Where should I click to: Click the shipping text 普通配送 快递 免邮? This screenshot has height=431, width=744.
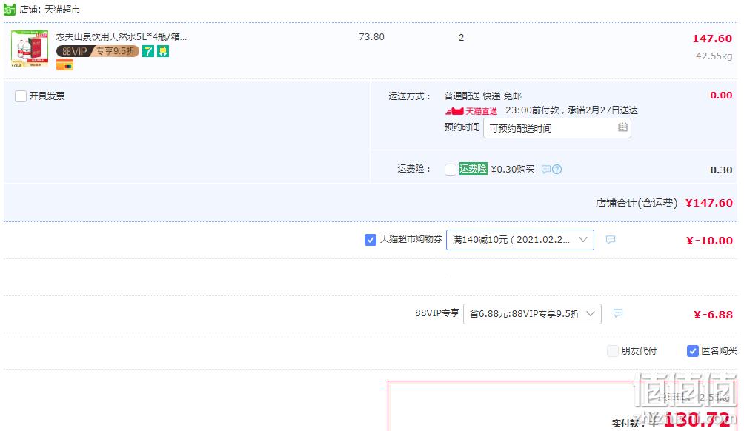click(x=483, y=96)
